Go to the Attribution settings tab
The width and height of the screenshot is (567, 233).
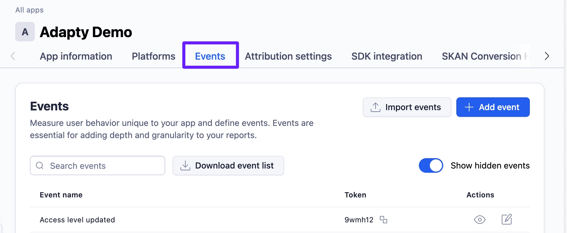pos(288,56)
